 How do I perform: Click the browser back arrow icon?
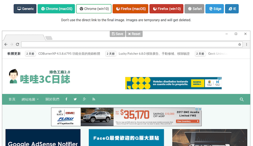(6, 44)
